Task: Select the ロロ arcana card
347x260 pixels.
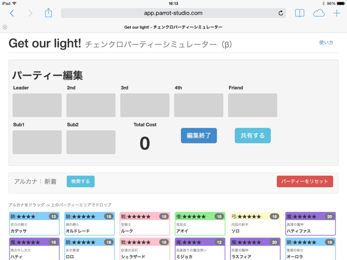Action: tap(89, 249)
